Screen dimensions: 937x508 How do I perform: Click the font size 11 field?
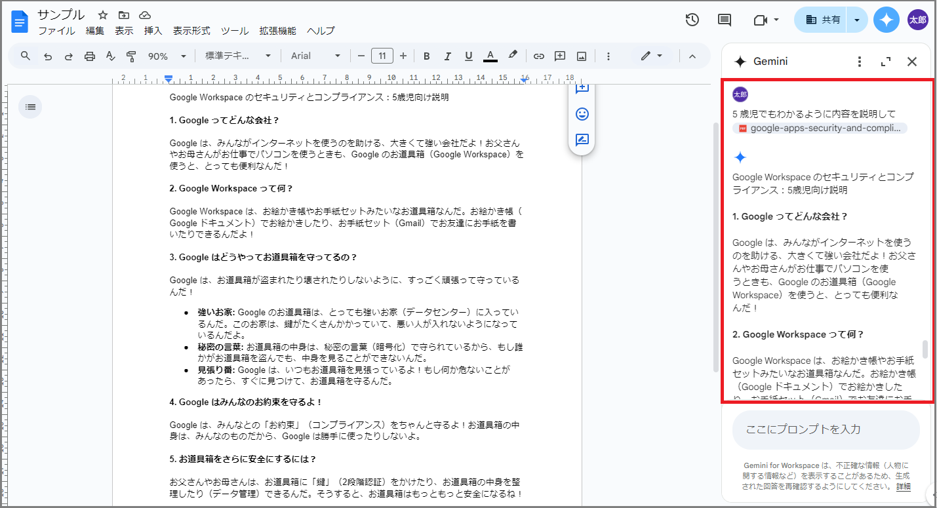[382, 56]
